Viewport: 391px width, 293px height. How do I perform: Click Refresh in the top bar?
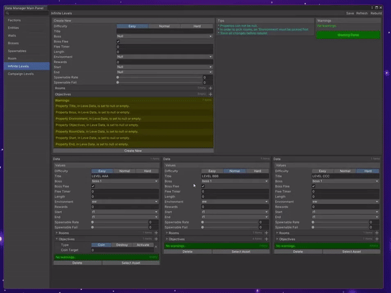click(x=362, y=13)
